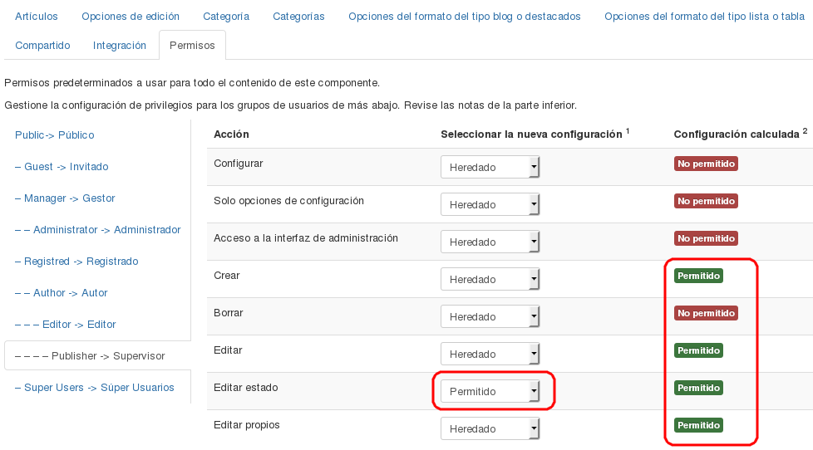Open the Acceso a la interfaz de administración dropdown
The width and height of the screenshot is (813, 450).
[x=490, y=242]
